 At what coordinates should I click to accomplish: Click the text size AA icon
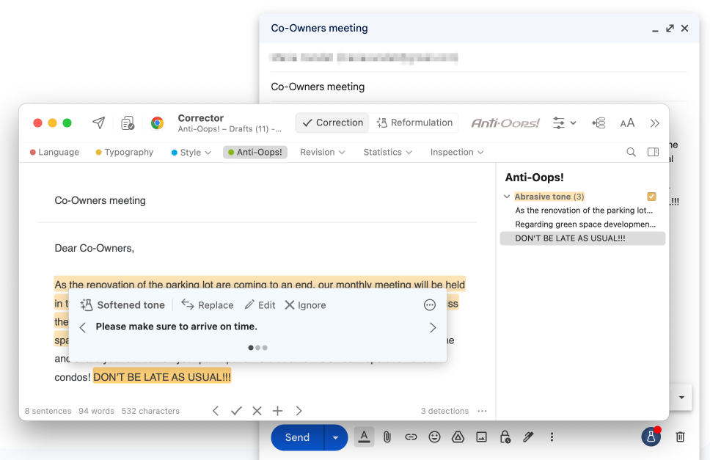click(x=627, y=123)
